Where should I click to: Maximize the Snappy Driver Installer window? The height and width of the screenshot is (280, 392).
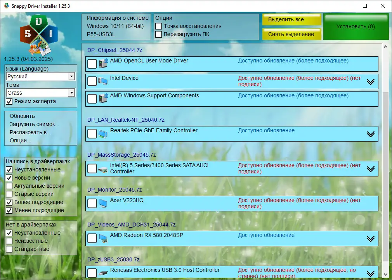(365, 6)
